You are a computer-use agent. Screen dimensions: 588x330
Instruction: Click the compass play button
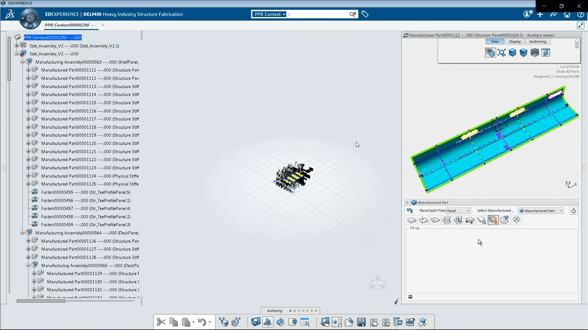[x=30, y=18]
